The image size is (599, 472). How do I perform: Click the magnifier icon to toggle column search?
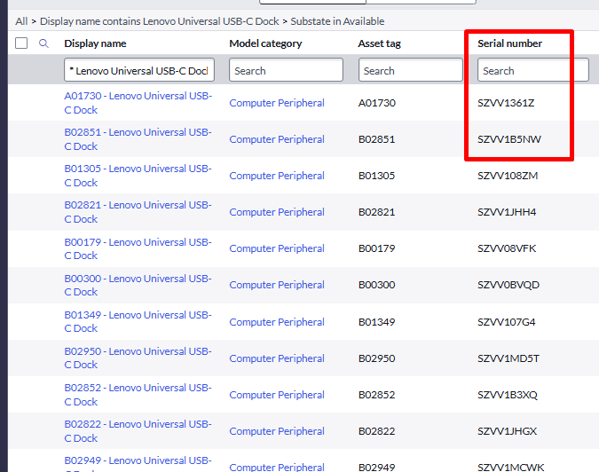43,43
